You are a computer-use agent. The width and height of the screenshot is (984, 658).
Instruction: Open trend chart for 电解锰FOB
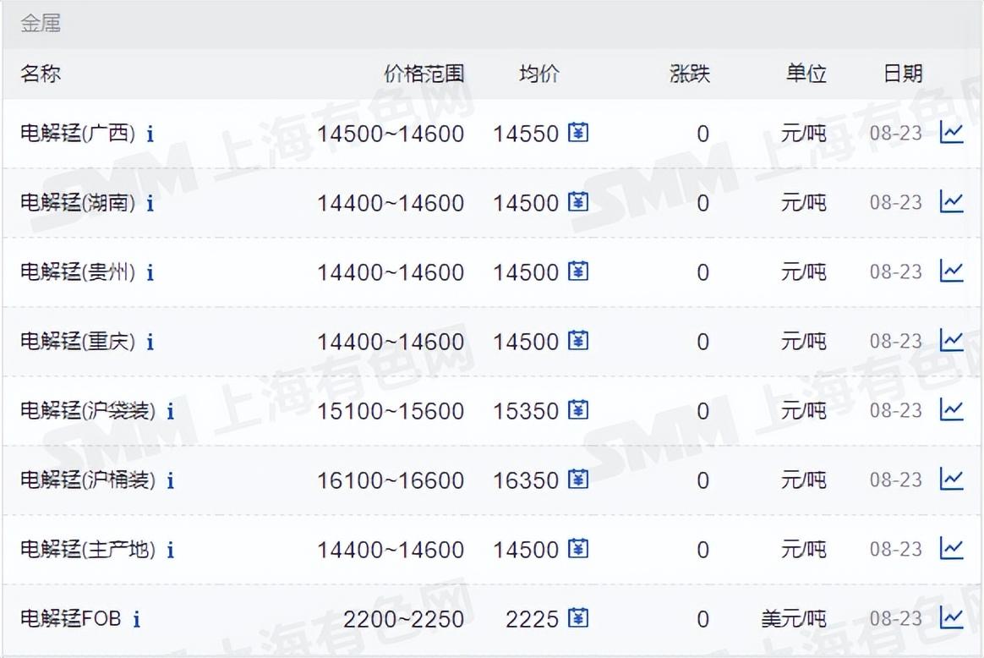(951, 617)
